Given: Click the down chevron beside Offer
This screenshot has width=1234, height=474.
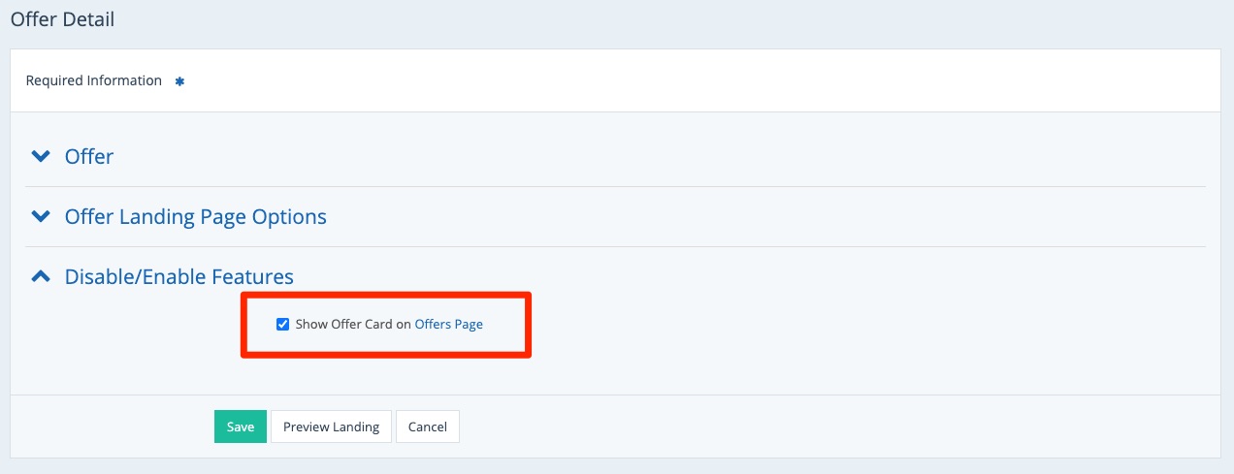Looking at the screenshot, I should (x=40, y=156).
